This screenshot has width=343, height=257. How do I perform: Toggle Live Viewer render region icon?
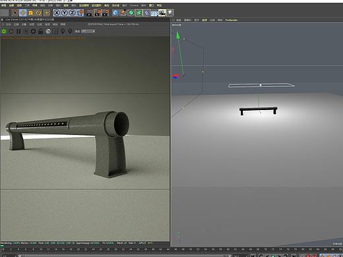(55, 32)
